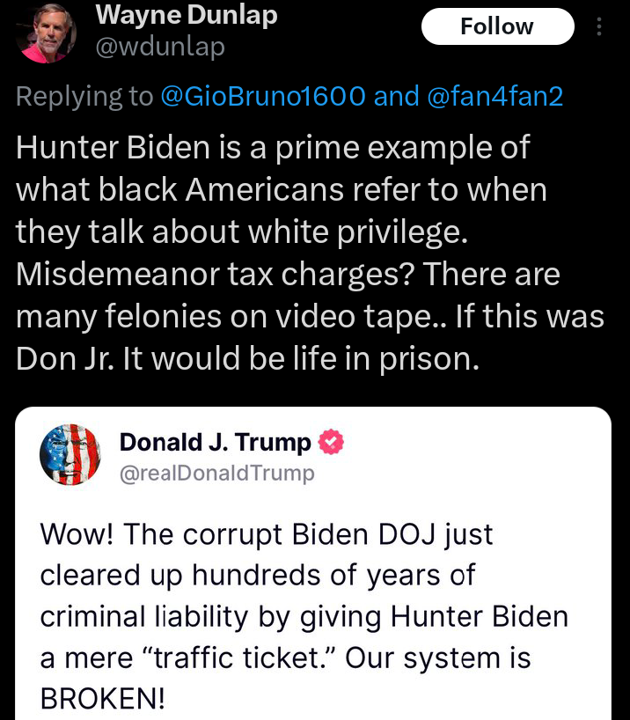Image resolution: width=630 pixels, height=720 pixels.
Task: Click the "Hunter Biden is a prime example" line
Action: point(273,147)
